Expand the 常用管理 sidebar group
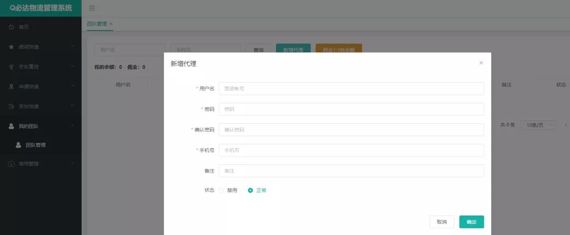Viewport: 570px width, 235px height. (72, 164)
